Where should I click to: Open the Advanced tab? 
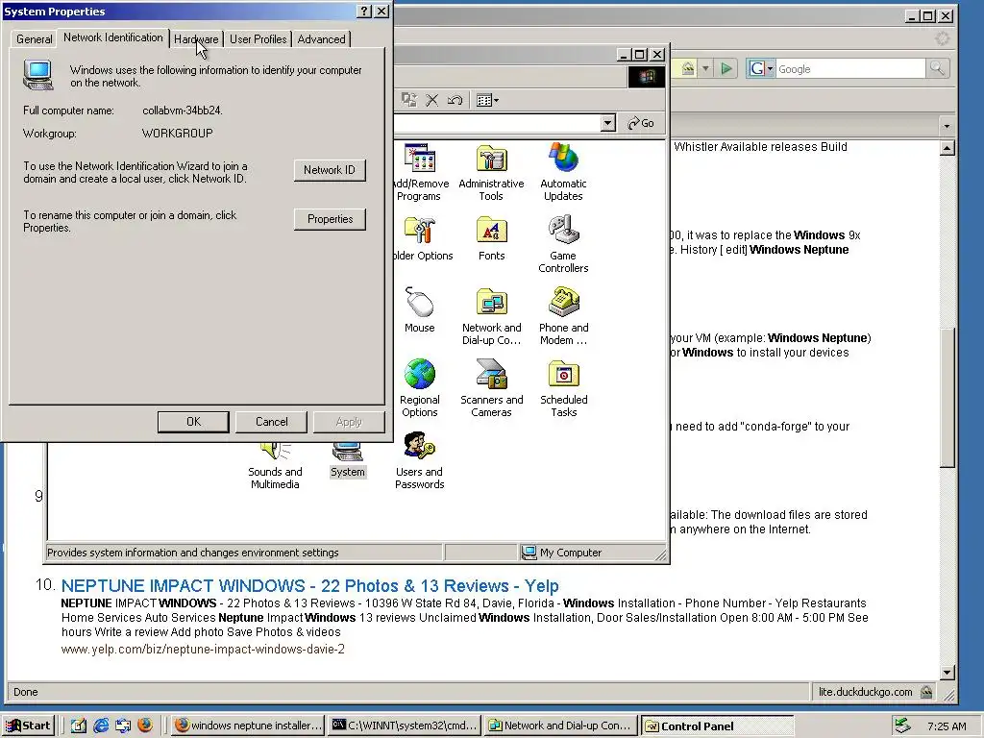pos(321,38)
